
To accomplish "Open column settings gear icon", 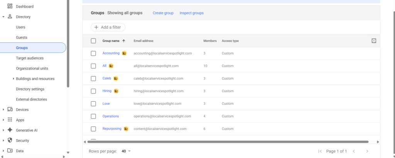I will pyautogui.click(x=374, y=41).
